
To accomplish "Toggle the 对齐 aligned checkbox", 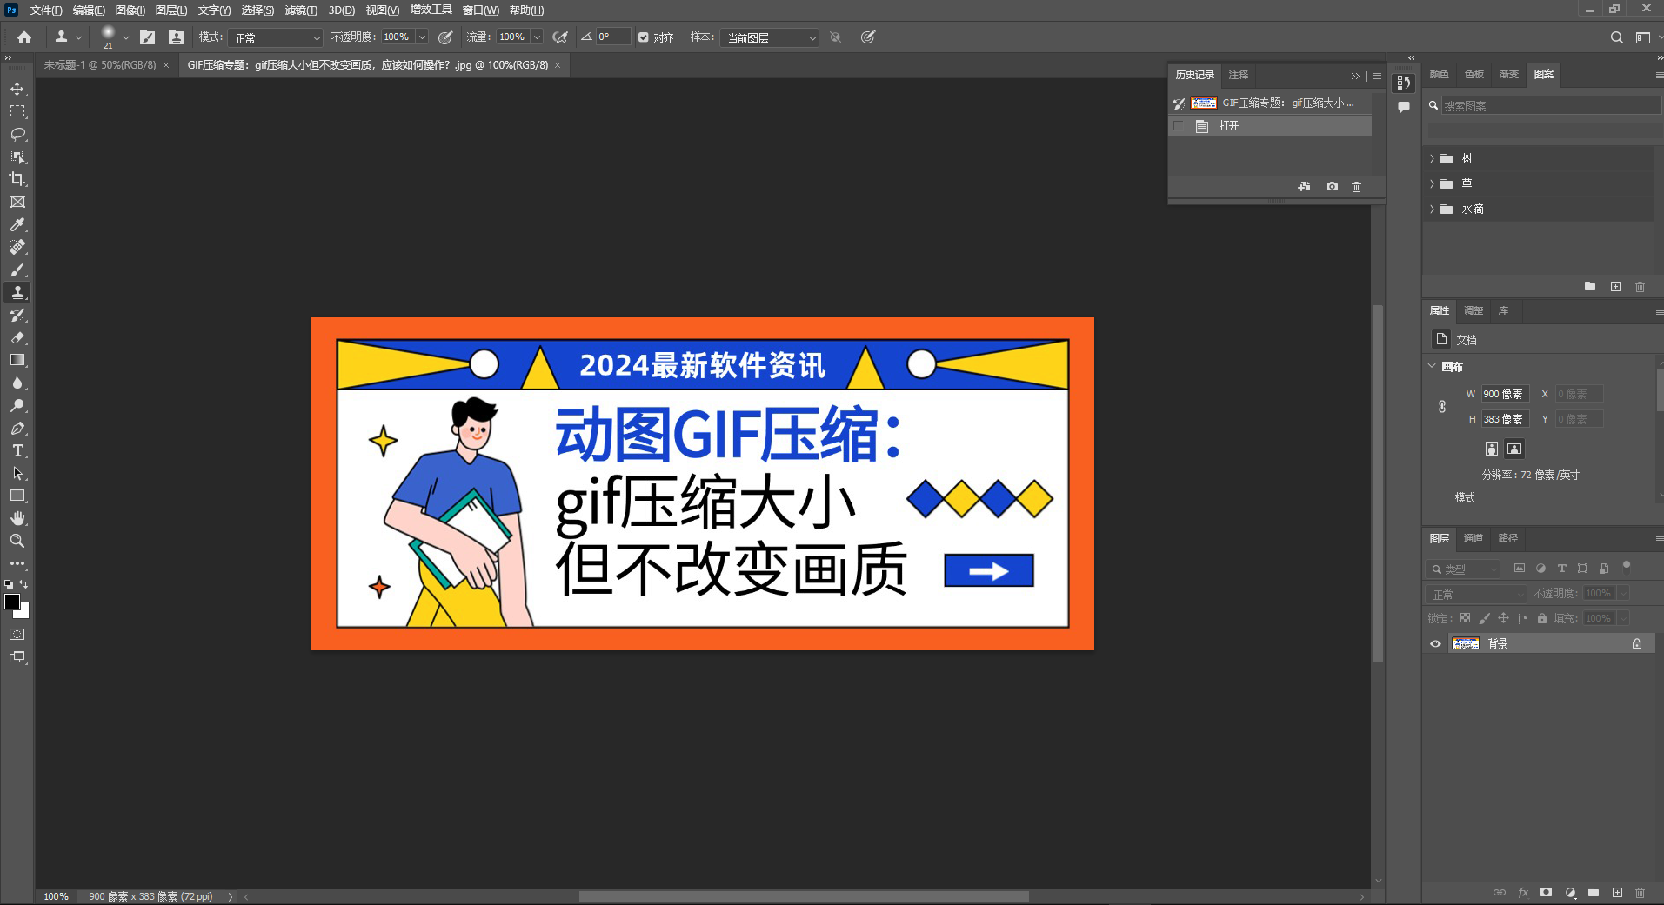I will tap(644, 37).
